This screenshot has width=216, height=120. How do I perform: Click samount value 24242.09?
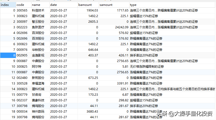coord(122,27)
